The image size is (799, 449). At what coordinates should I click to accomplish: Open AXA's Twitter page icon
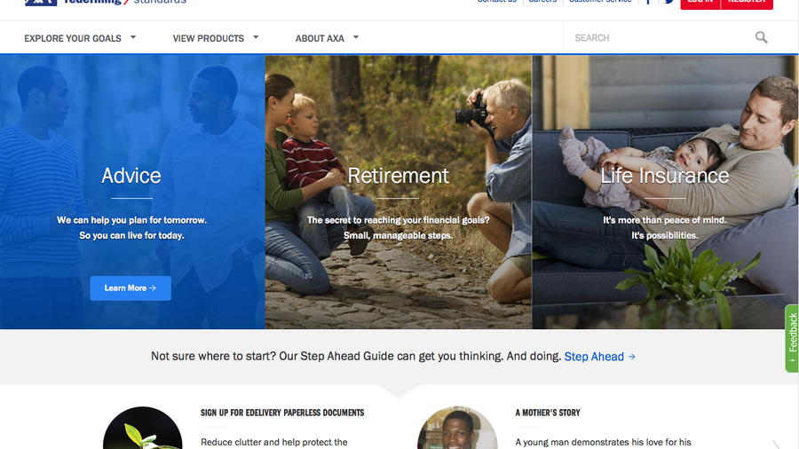click(x=668, y=2)
